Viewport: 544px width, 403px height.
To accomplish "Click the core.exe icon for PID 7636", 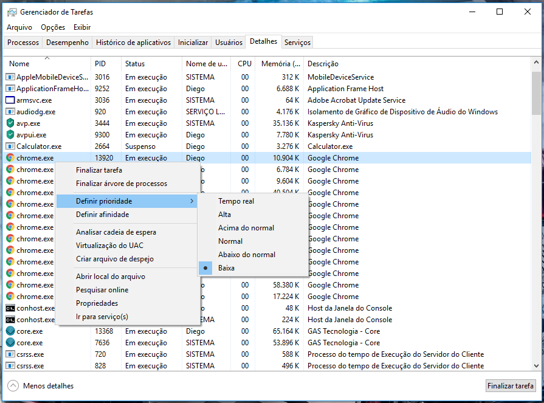I will pyautogui.click(x=10, y=343).
